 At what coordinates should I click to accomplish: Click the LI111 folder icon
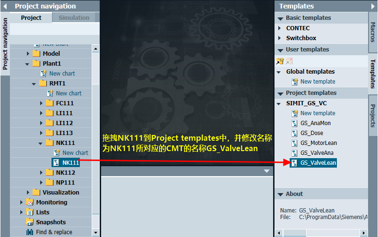click(x=50, y=113)
